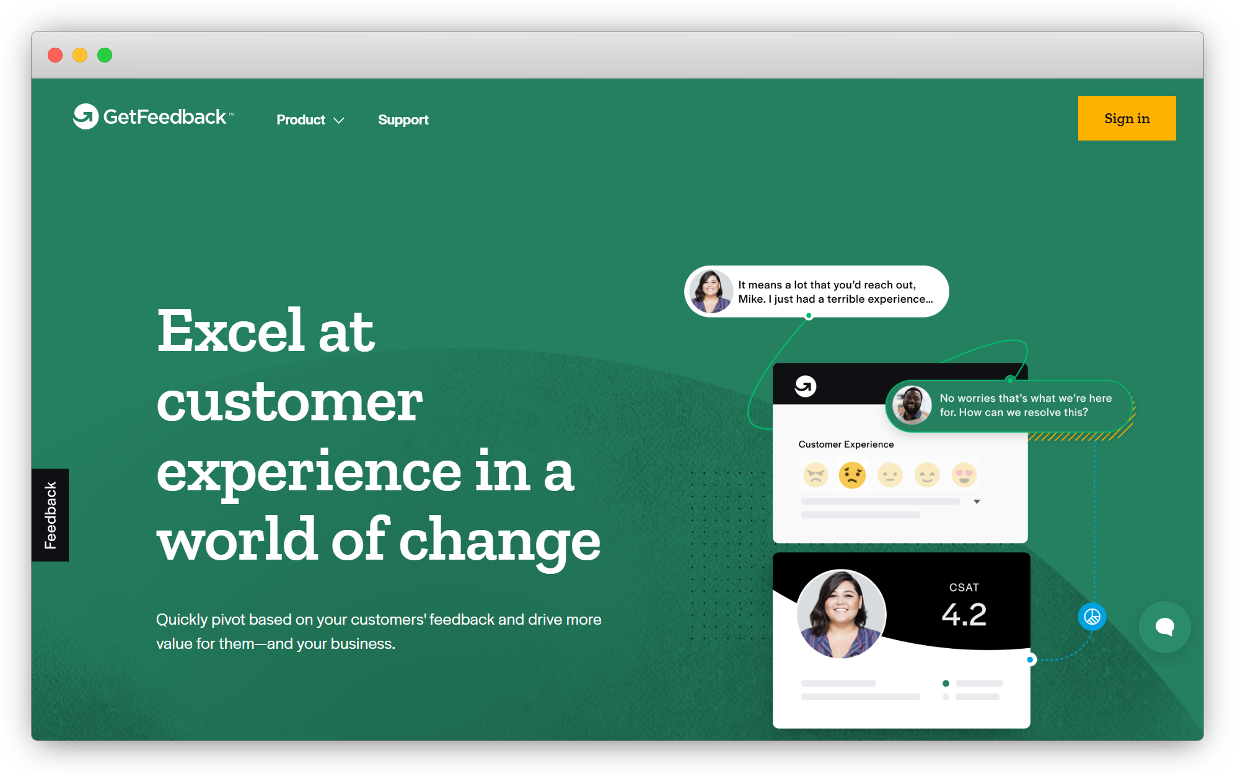The width and height of the screenshot is (1235, 772).
Task: Click the happy emoji in Customer Experience survey
Action: point(925,477)
